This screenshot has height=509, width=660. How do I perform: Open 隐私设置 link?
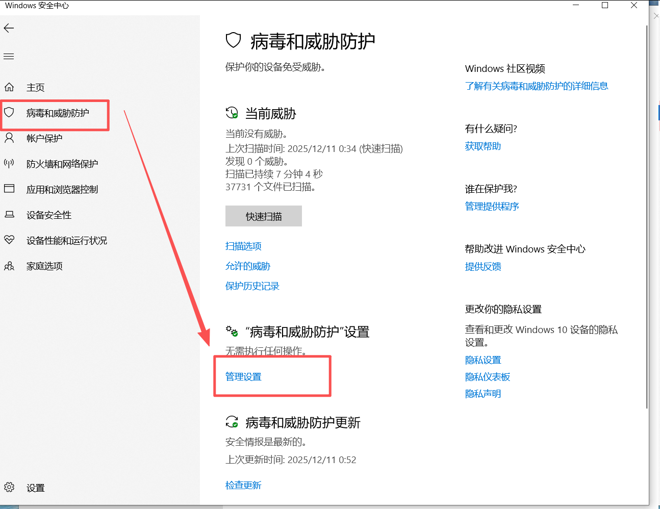point(483,360)
